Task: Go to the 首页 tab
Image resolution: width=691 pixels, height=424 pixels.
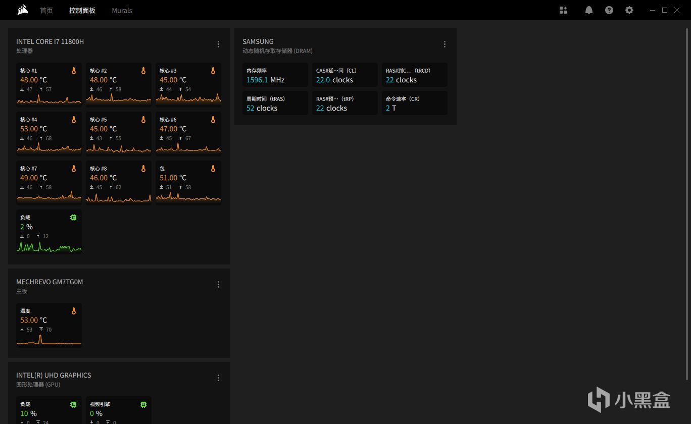Action: [46, 11]
